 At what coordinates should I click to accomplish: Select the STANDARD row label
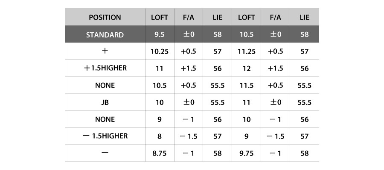[105, 34]
